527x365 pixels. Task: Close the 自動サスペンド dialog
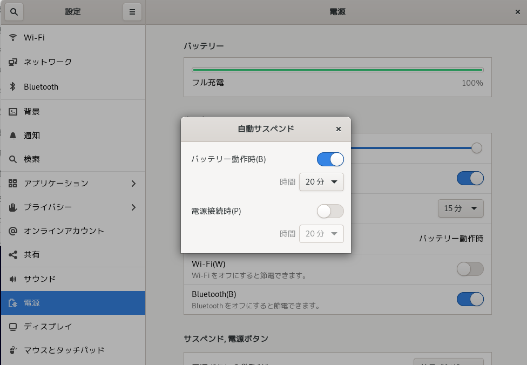point(339,129)
